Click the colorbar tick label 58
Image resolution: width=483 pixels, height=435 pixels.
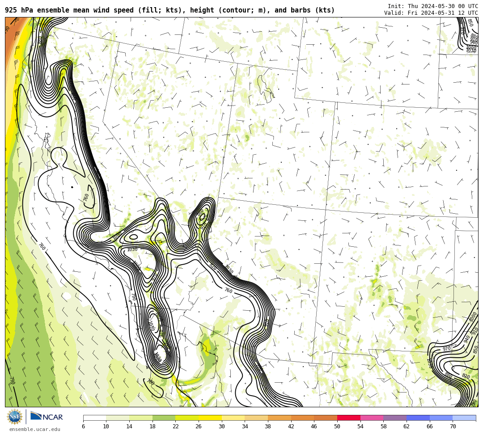click(384, 427)
